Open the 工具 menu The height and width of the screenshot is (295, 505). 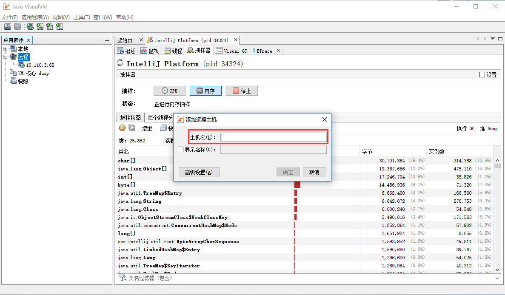(x=80, y=17)
